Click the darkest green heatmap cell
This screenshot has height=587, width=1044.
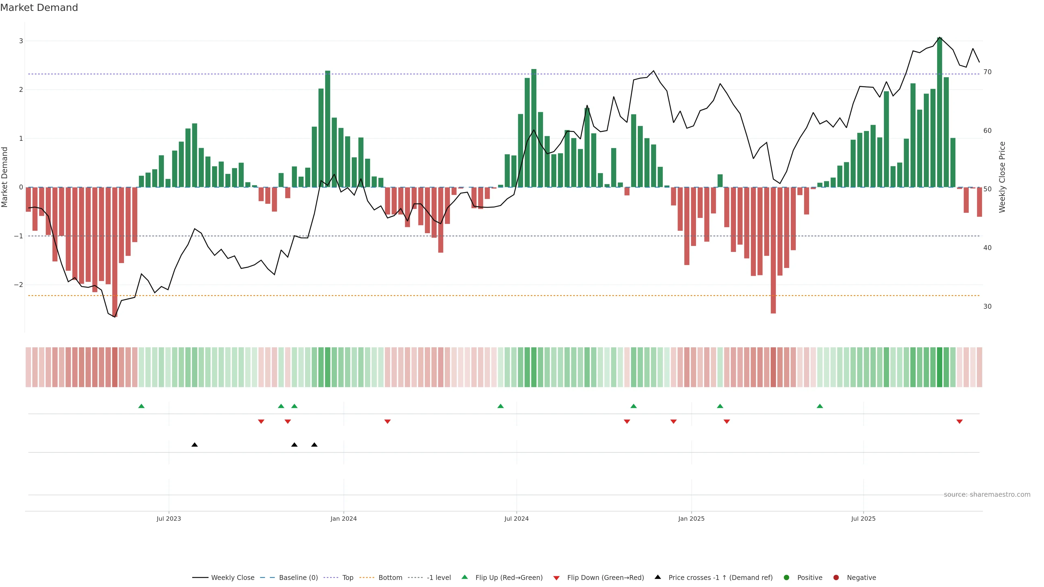(x=939, y=367)
